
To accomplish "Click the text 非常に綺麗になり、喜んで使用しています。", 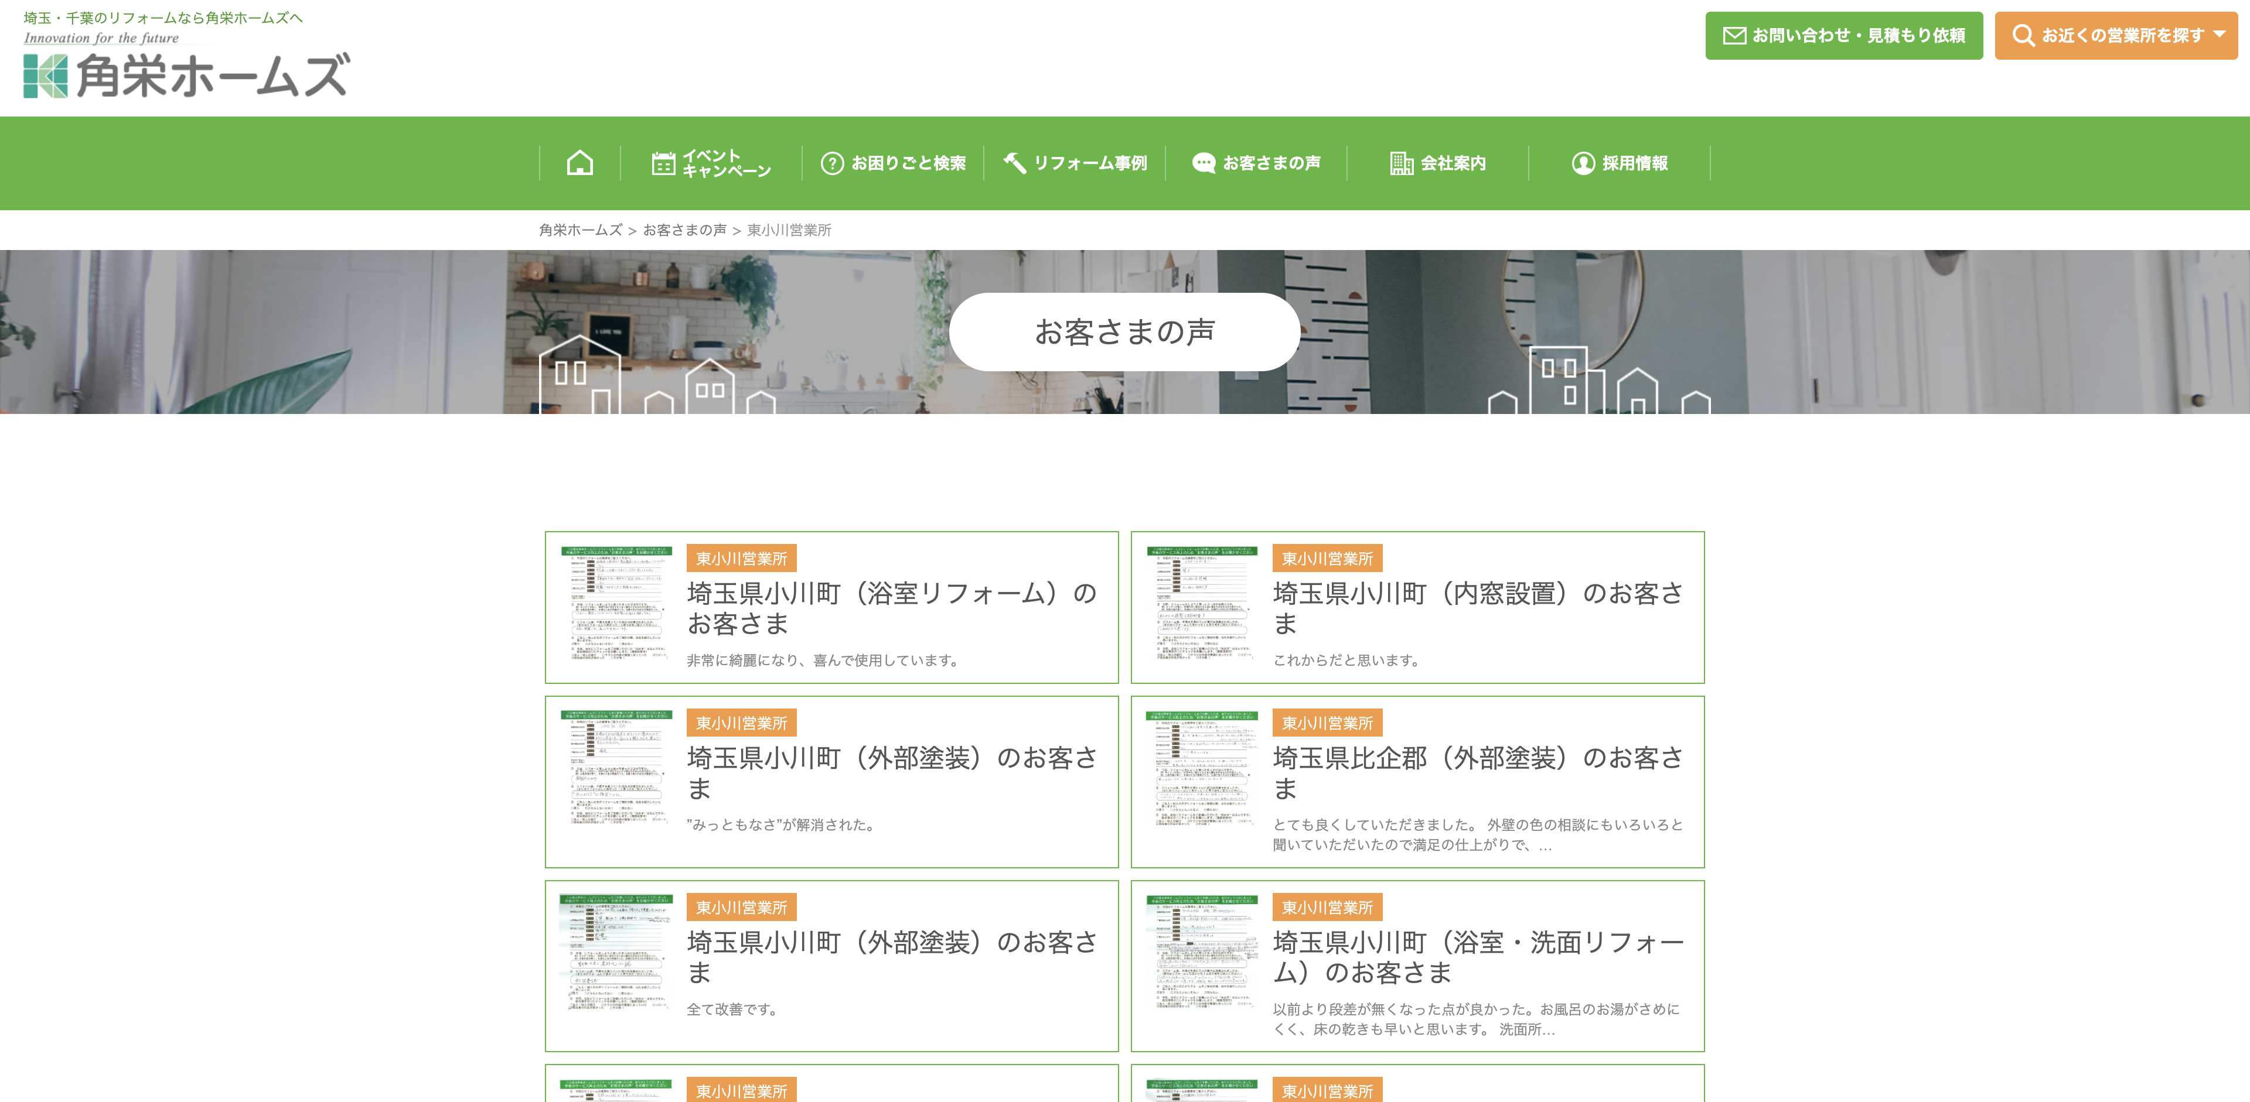I will (x=824, y=660).
